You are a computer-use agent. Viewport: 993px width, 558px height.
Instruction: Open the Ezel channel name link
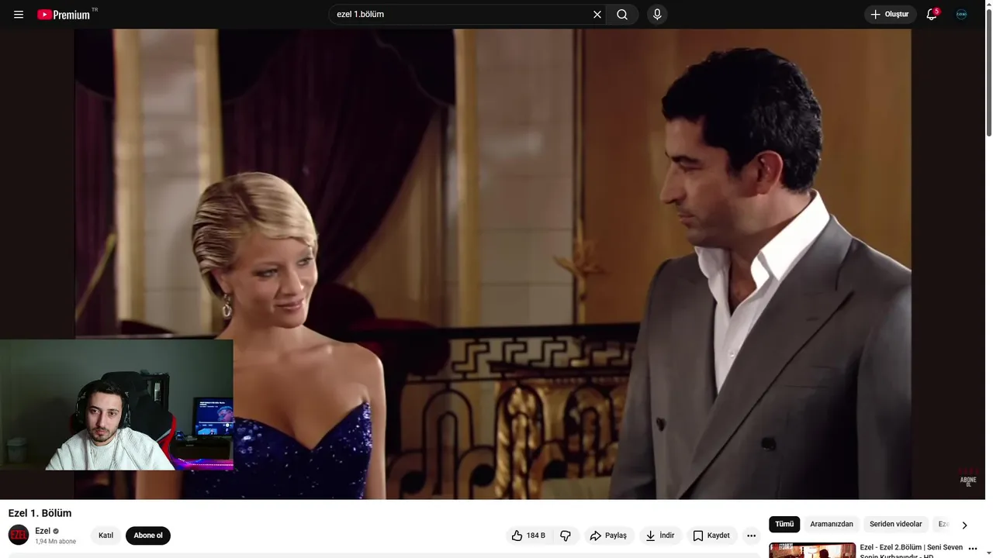pos(43,531)
